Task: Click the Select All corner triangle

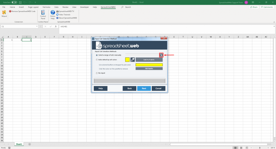Action: pyautogui.click(x=2, y=37)
